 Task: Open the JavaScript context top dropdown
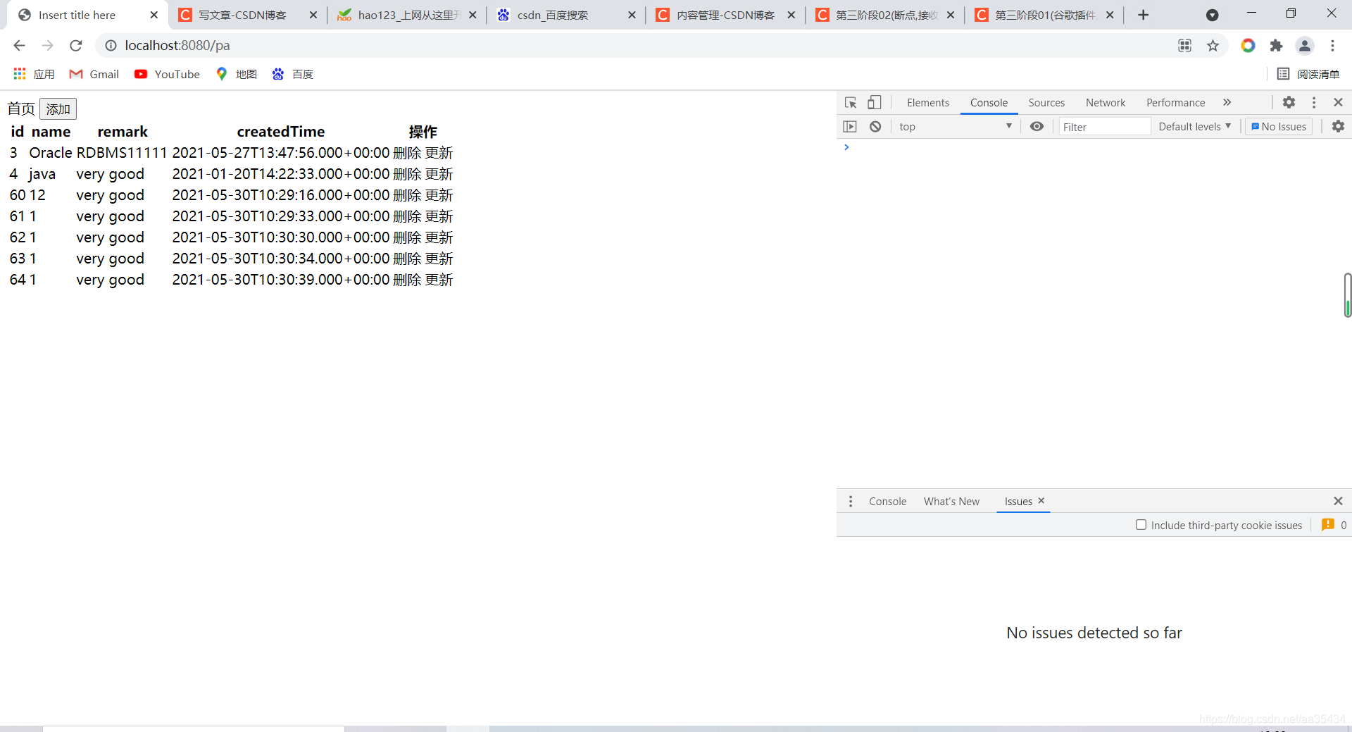pyautogui.click(x=955, y=127)
